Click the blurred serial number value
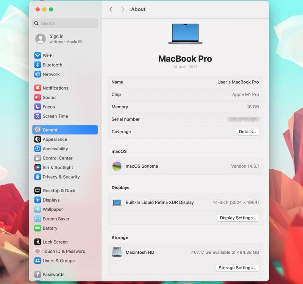Image resolution: width=303 pixels, height=284 pixels. coord(244,119)
